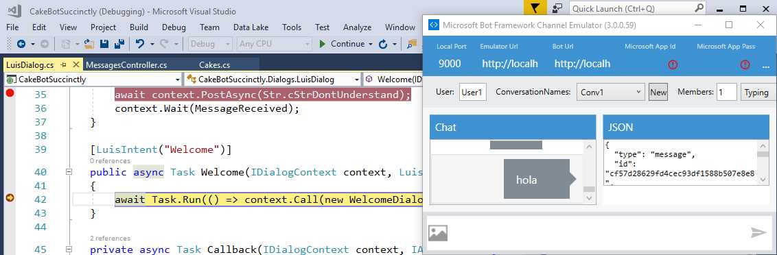Click the Chat panel scrollbar down arrow
Image resolution: width=777 pixels, height=255 pixels.
[589, 198]
